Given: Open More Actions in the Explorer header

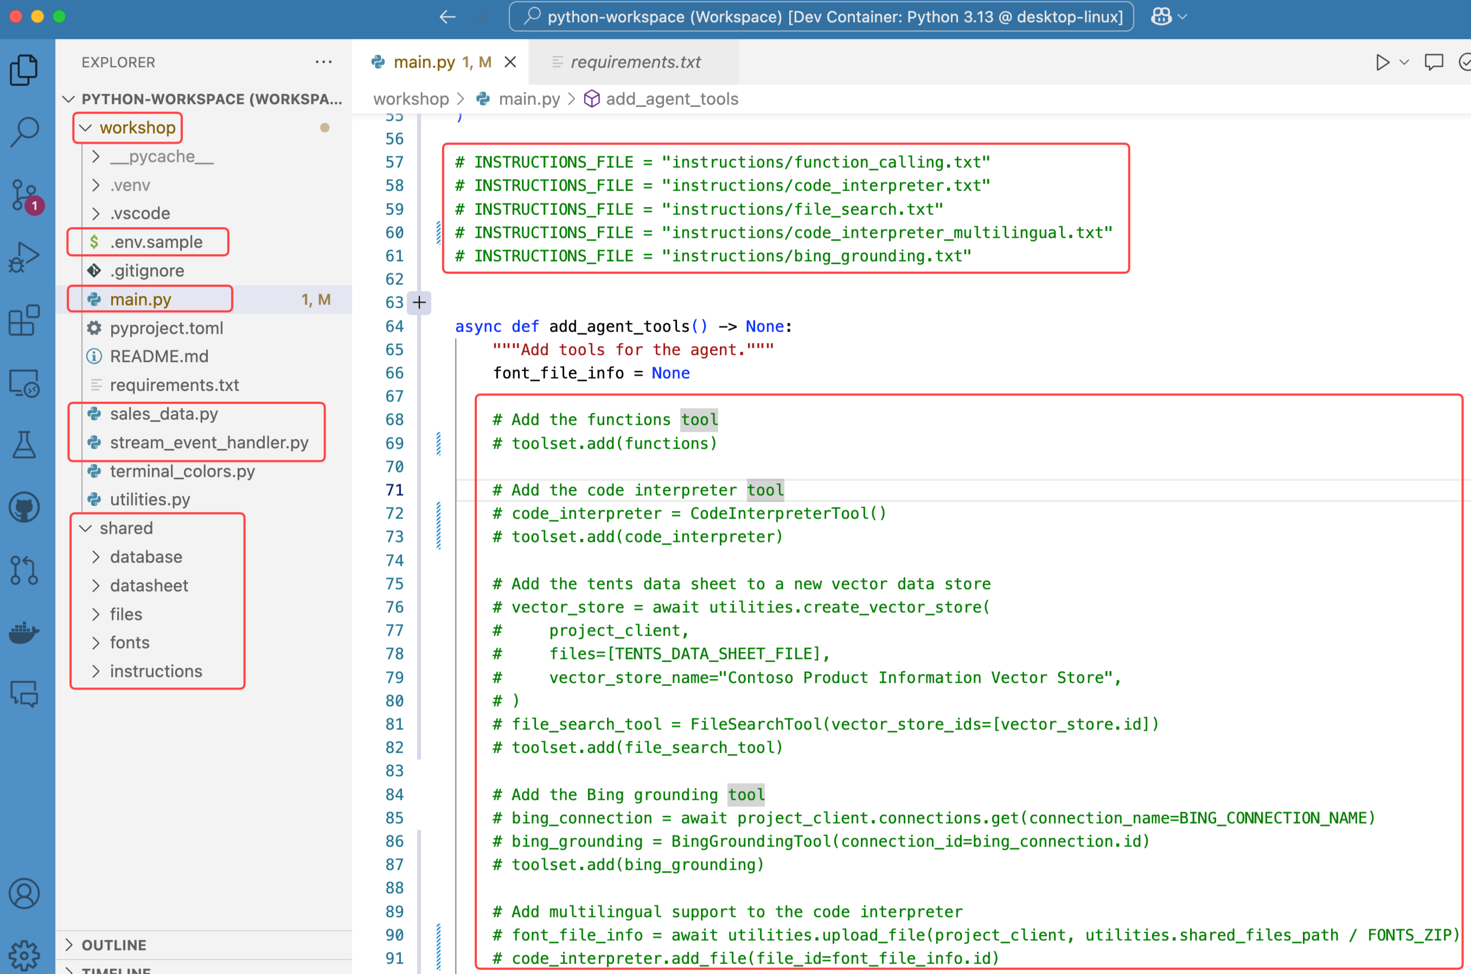Looking at the screenshot, I should [x=324, y=61].
